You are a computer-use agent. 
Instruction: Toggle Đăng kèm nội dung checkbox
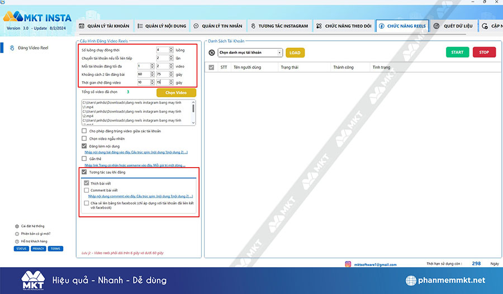pyautogui.click(x=84, y=146)
